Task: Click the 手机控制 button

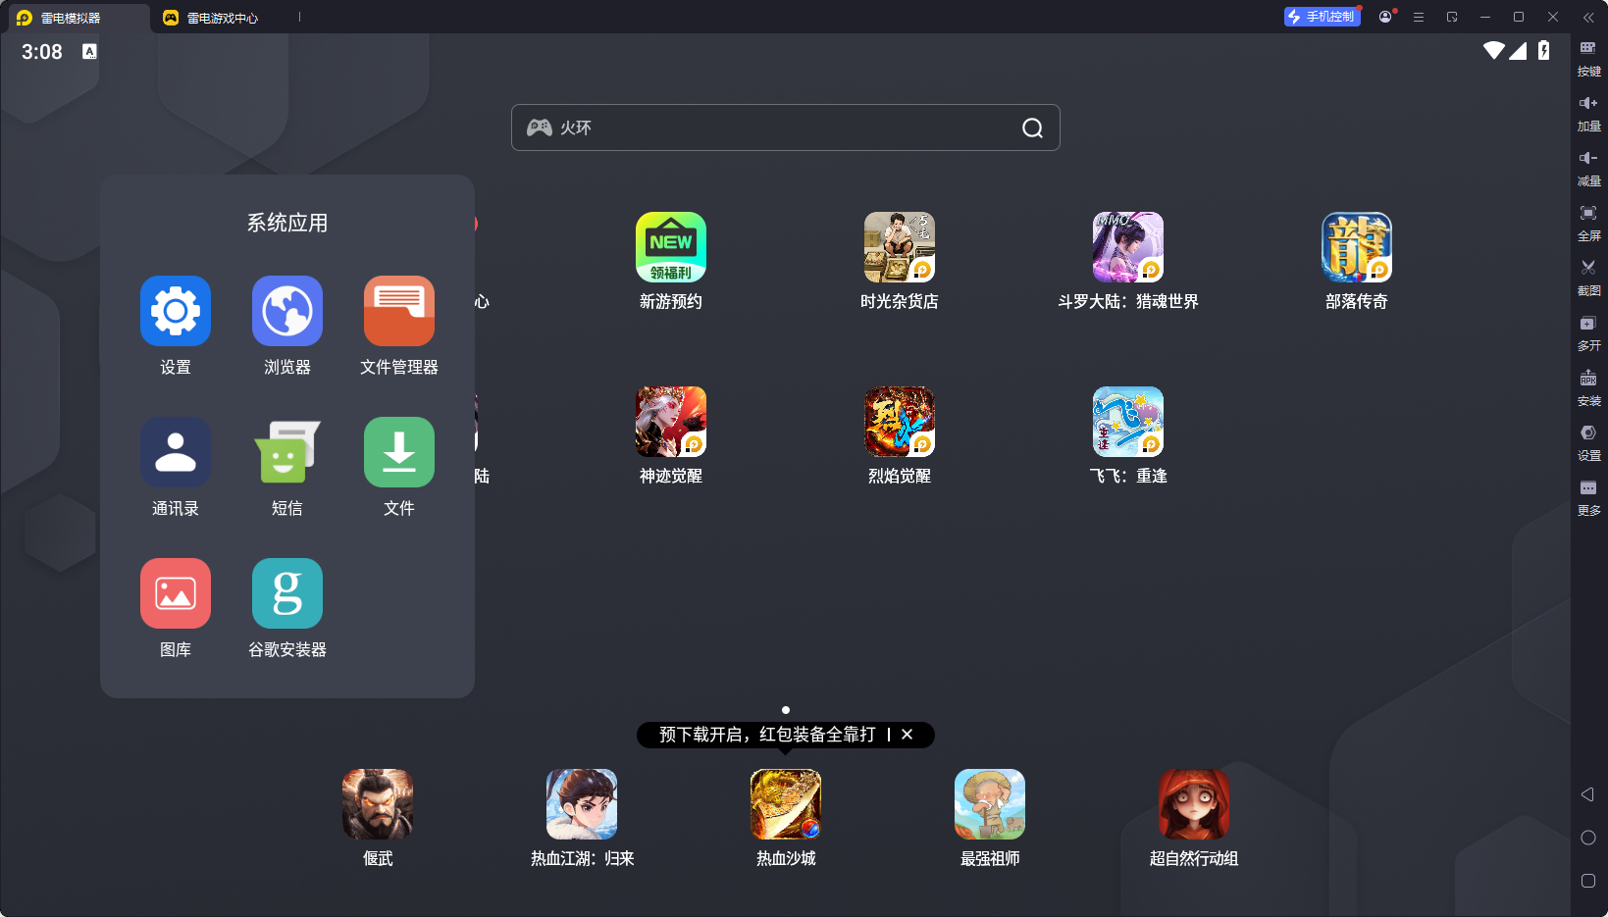Action: pyautogui.click(x=1322, y=17)
